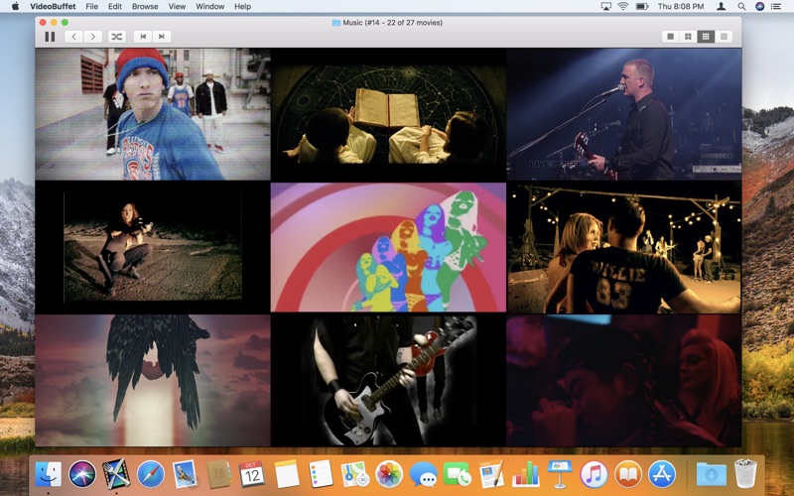Skip to previous set of movies
This screenshot has width=794, height=496.
(x=143, y=37)
